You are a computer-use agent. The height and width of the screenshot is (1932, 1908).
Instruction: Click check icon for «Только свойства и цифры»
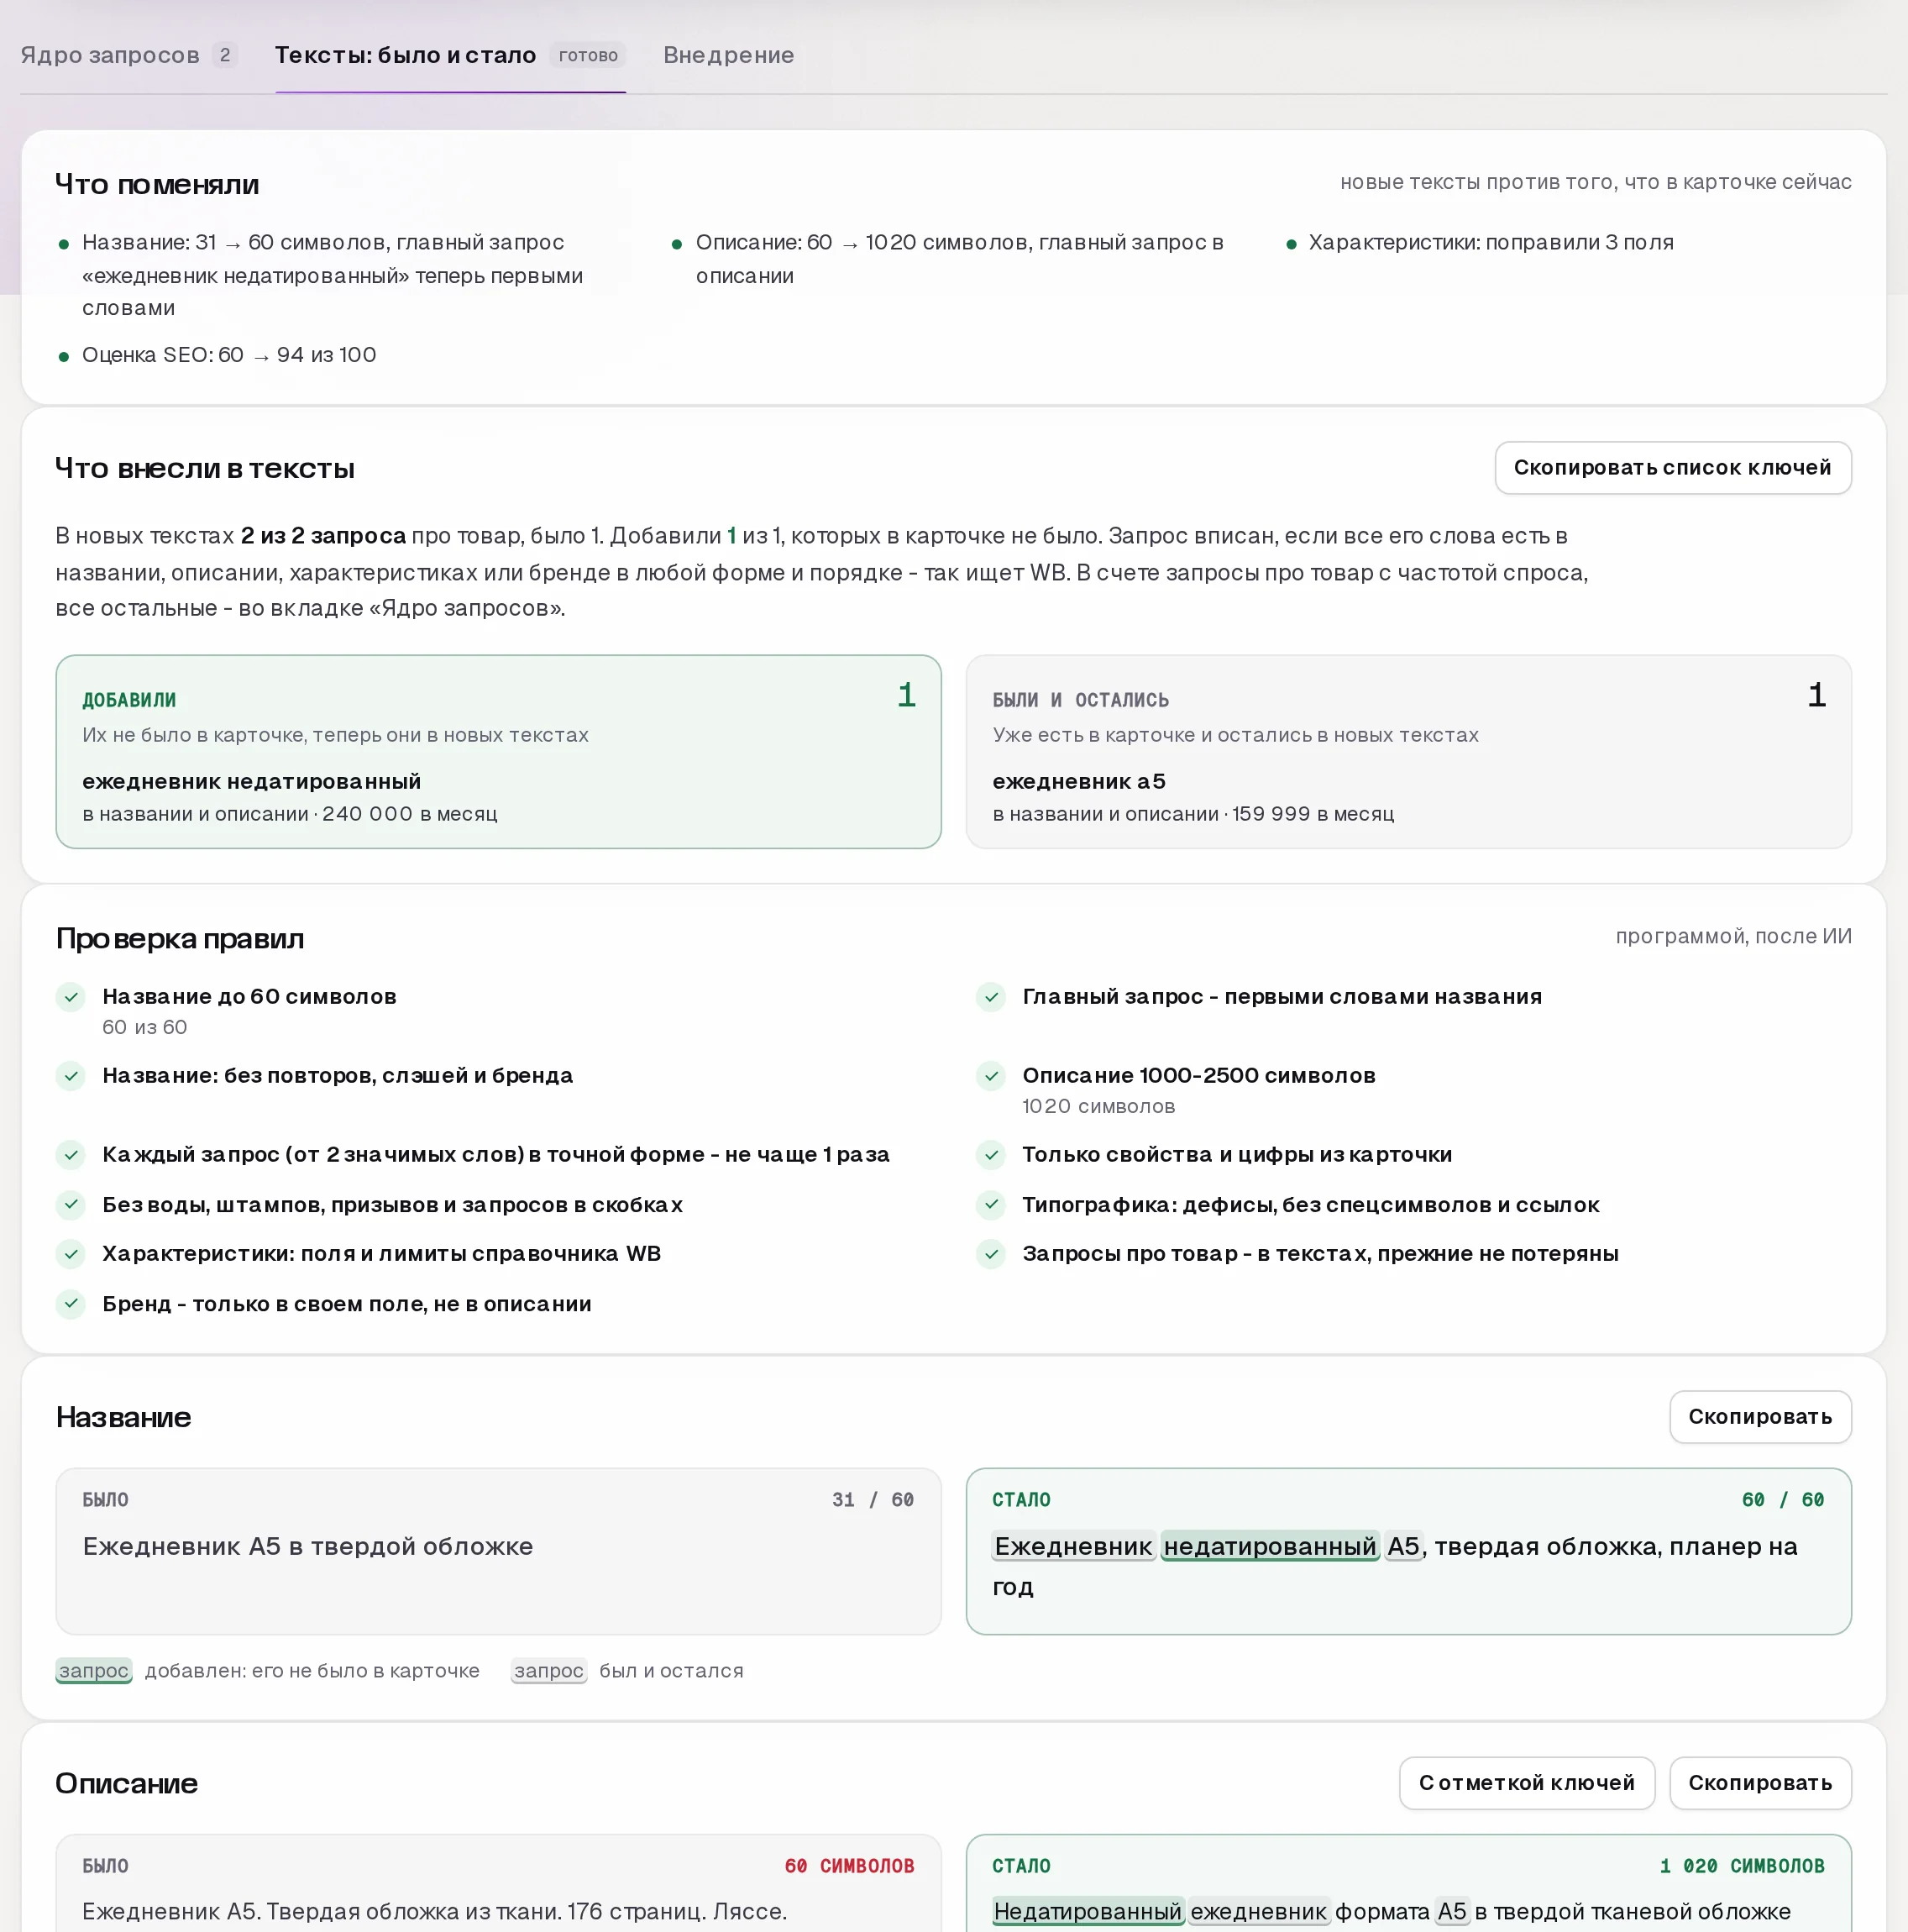(x=991, y=1154)
